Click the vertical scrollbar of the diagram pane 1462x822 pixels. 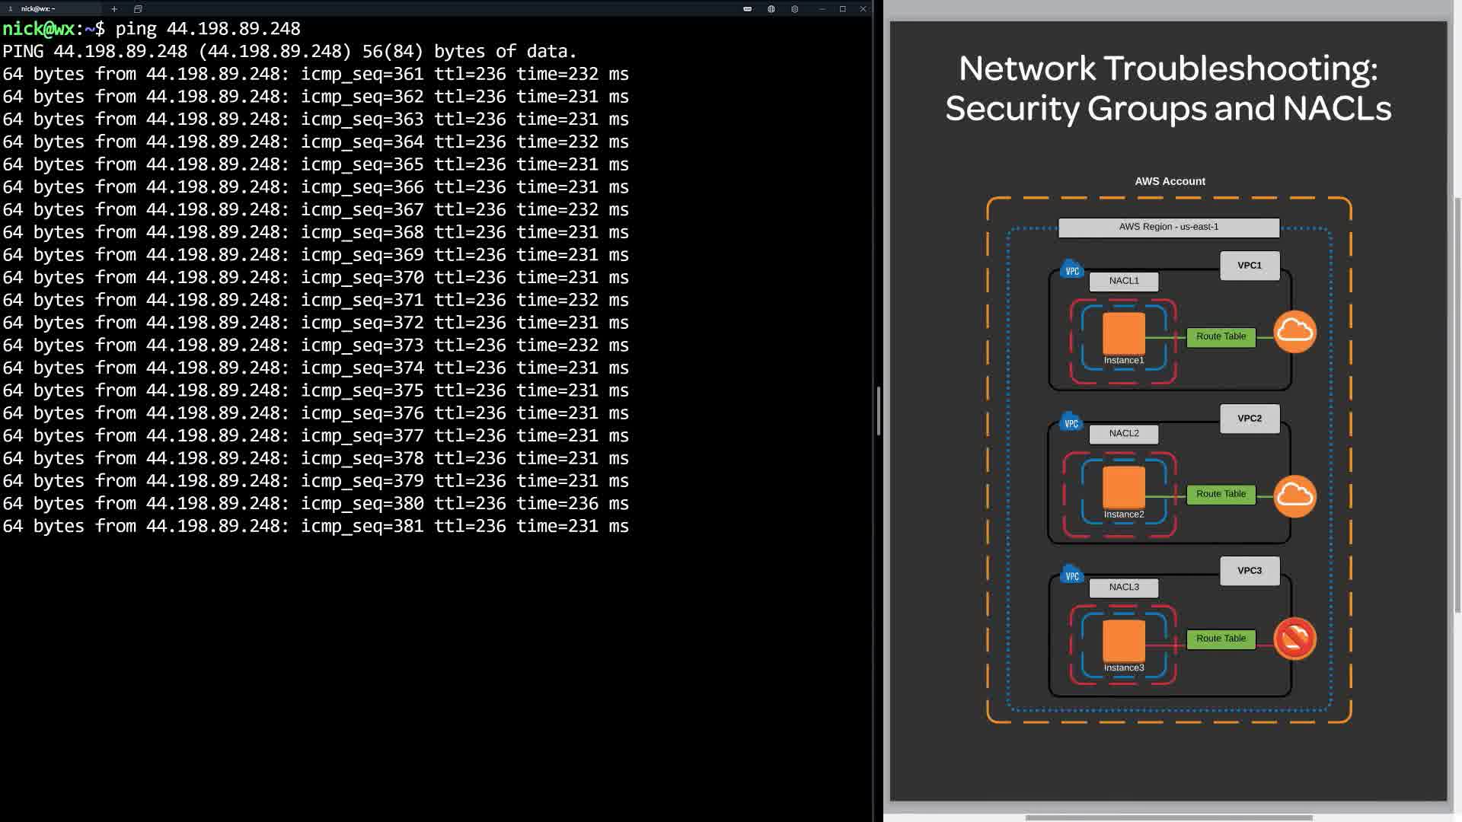tap(1457, 403)
